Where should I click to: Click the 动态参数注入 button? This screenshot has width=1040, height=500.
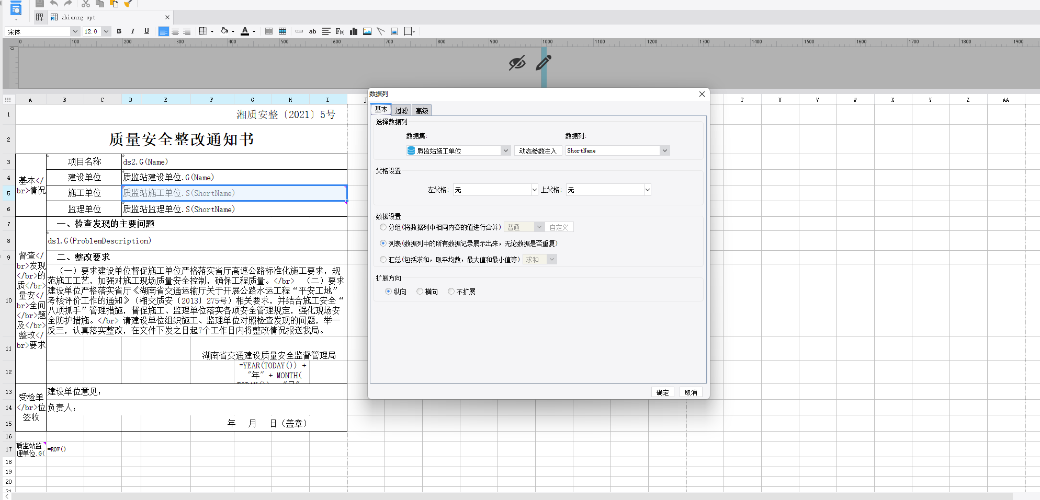click(x=538, y=151)
